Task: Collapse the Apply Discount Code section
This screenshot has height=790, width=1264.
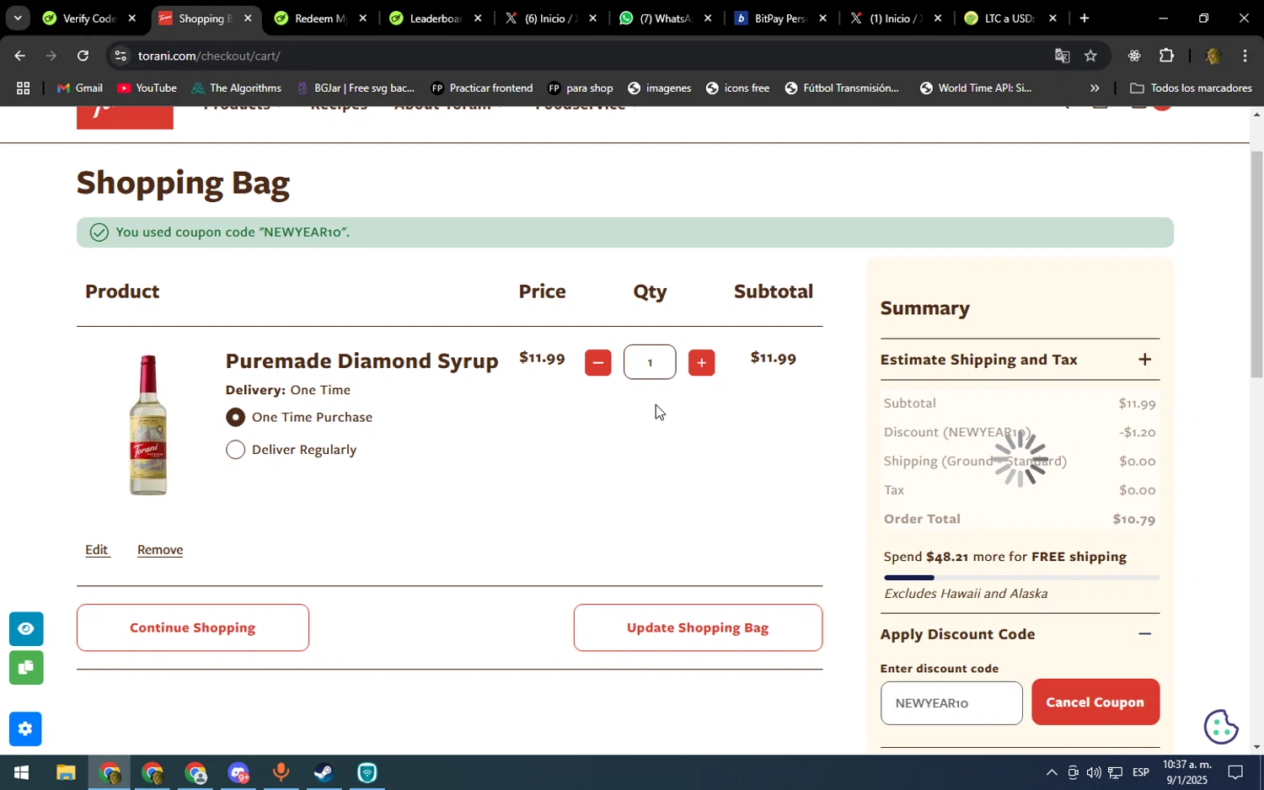Action: coord(1144,634)
